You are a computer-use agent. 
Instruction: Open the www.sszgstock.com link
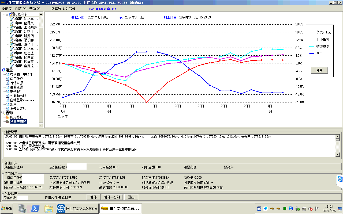102,9
